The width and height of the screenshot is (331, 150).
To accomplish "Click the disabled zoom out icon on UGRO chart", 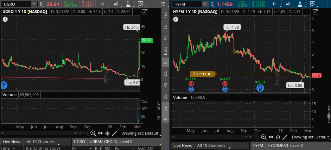I will 86,133.
